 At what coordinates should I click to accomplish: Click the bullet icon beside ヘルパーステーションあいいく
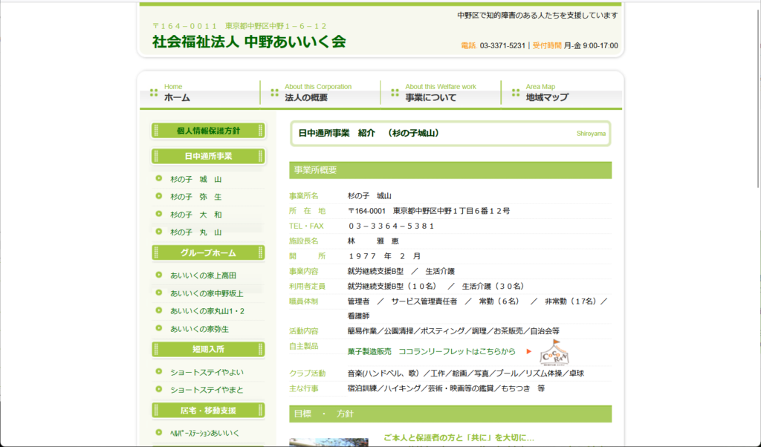click(159, 432)
